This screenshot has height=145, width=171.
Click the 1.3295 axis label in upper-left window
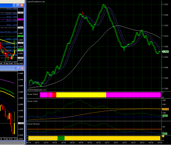point(21,53)
